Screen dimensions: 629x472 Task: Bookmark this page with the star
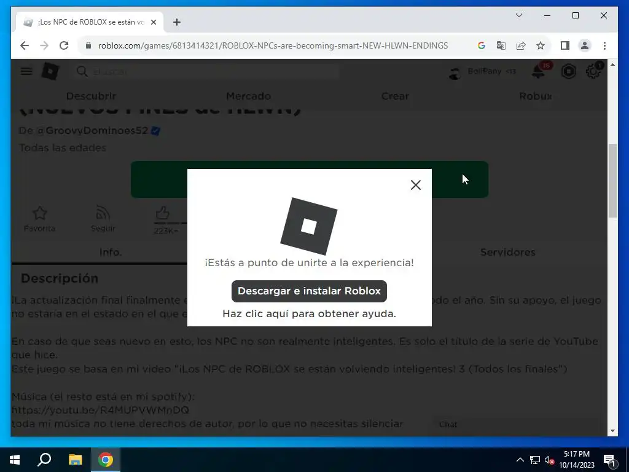pyautogui.click(x=541, y=45)
